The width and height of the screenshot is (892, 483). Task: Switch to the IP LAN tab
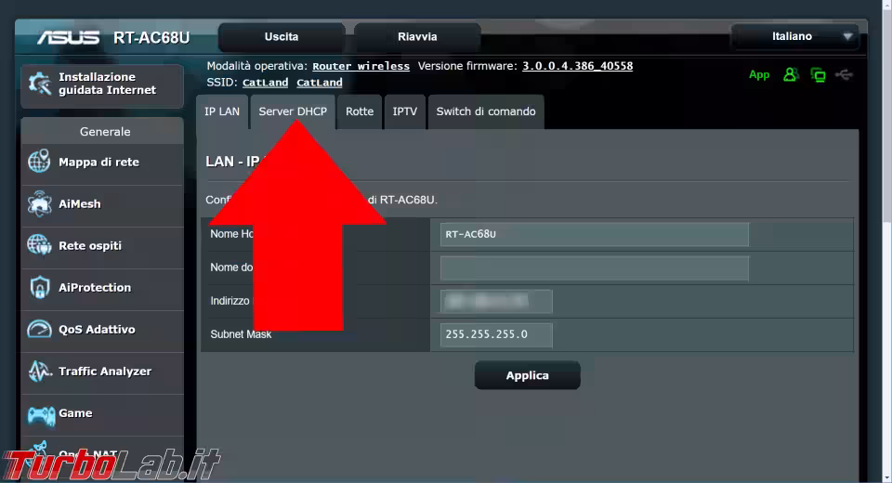click(x=222, y=111)
